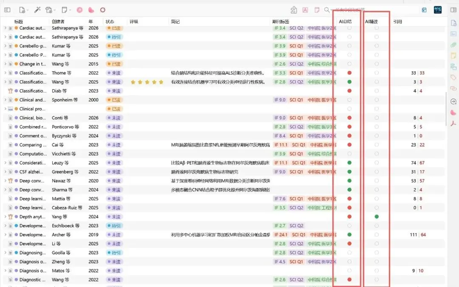Open the new item dropdown arrow
Viewport: 459px width, 287px height.
[28, 10]
